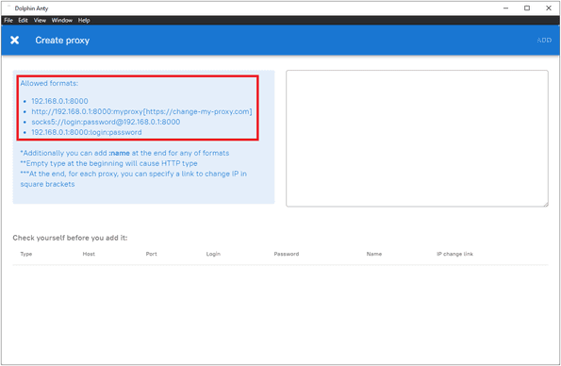Click the IP change link column header
The height and width of the screenshot is (366, 561).
point(454,254)
